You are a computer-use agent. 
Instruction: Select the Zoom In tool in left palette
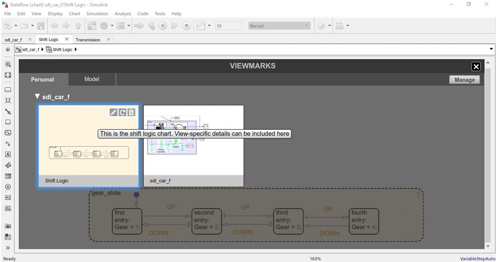tap(8, 64)
